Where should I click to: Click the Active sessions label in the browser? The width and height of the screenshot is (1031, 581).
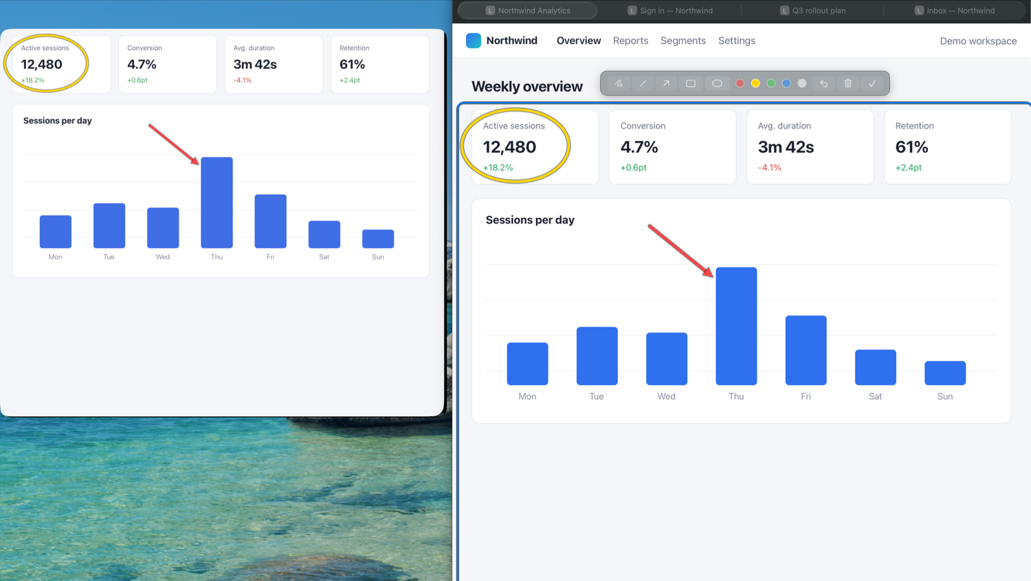pyautogui.click(x=513, y=126)
